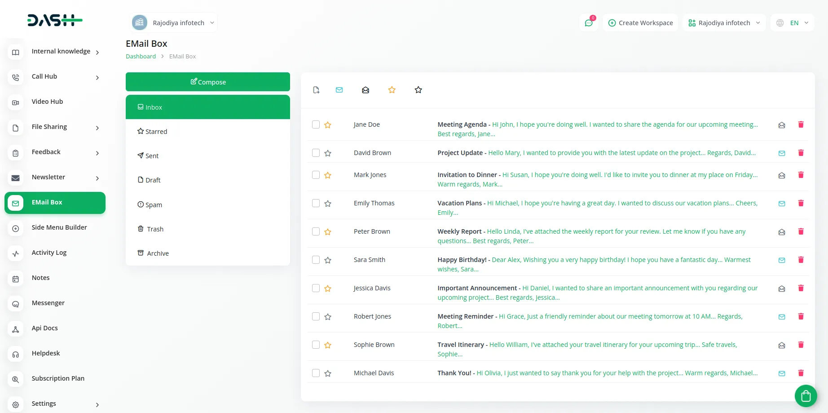Click the Helpdesk headset icon
Viewport: 828px width, 413px height.
pos(16,354)
